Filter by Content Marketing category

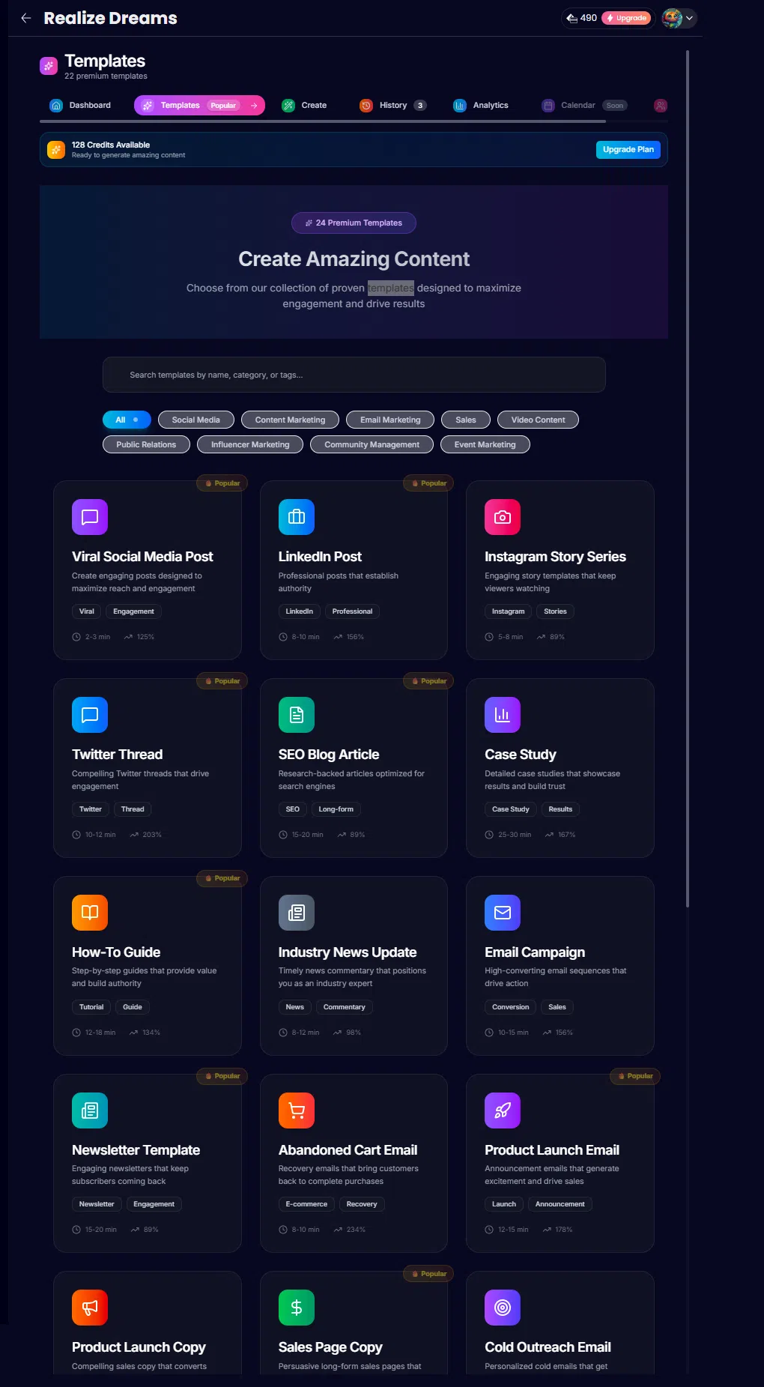[290, 420]
